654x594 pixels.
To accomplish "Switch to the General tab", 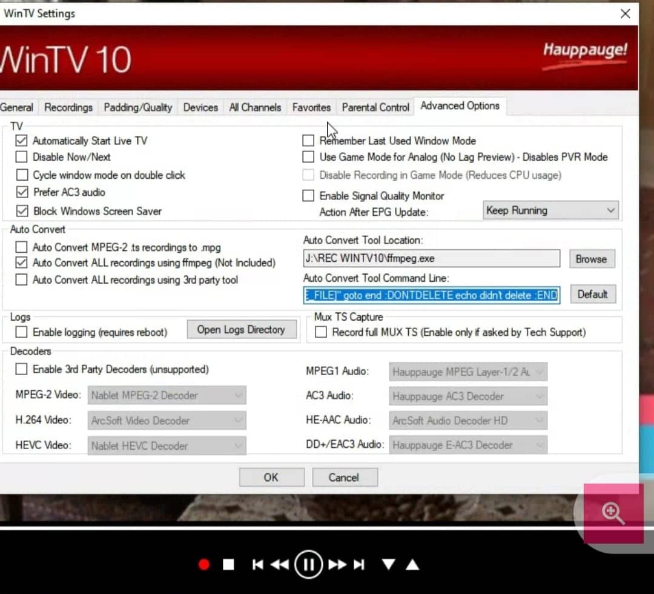I will coord(17,107).
